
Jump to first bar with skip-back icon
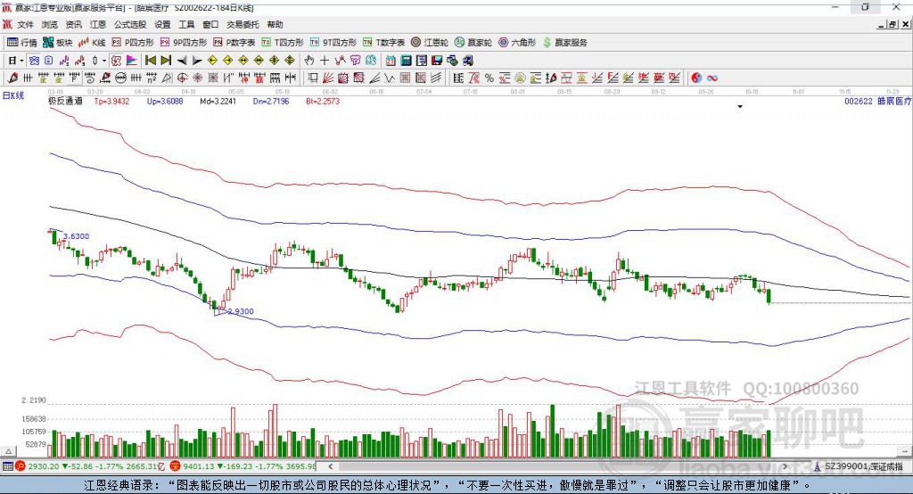[x=150, y=61]
